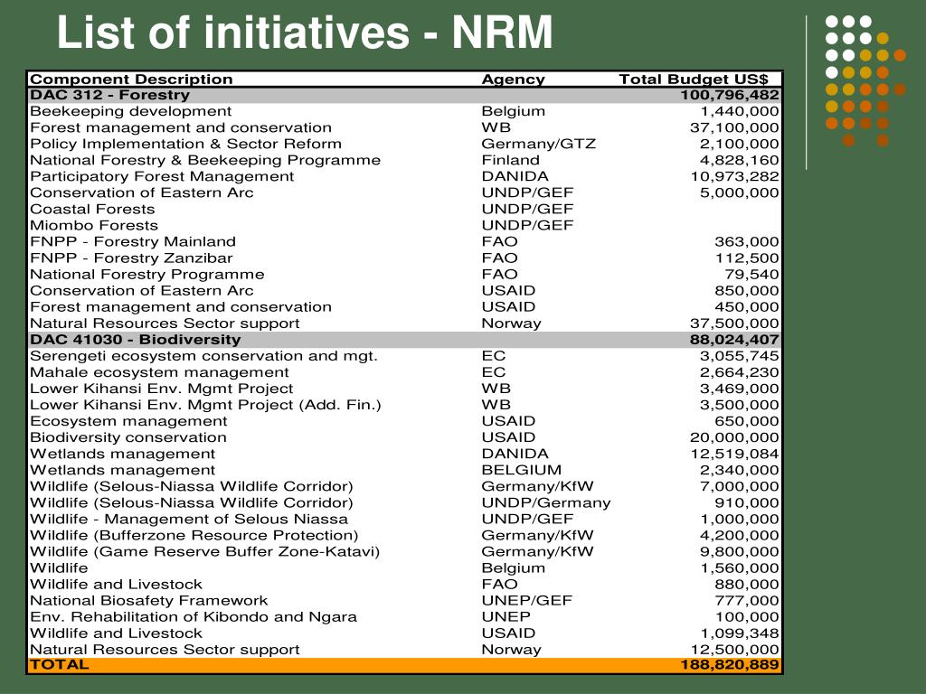Click Norway's forestry budget 37,500,000
The width and height of the screenshot is (926, 694).
click(x=734, y=324)
